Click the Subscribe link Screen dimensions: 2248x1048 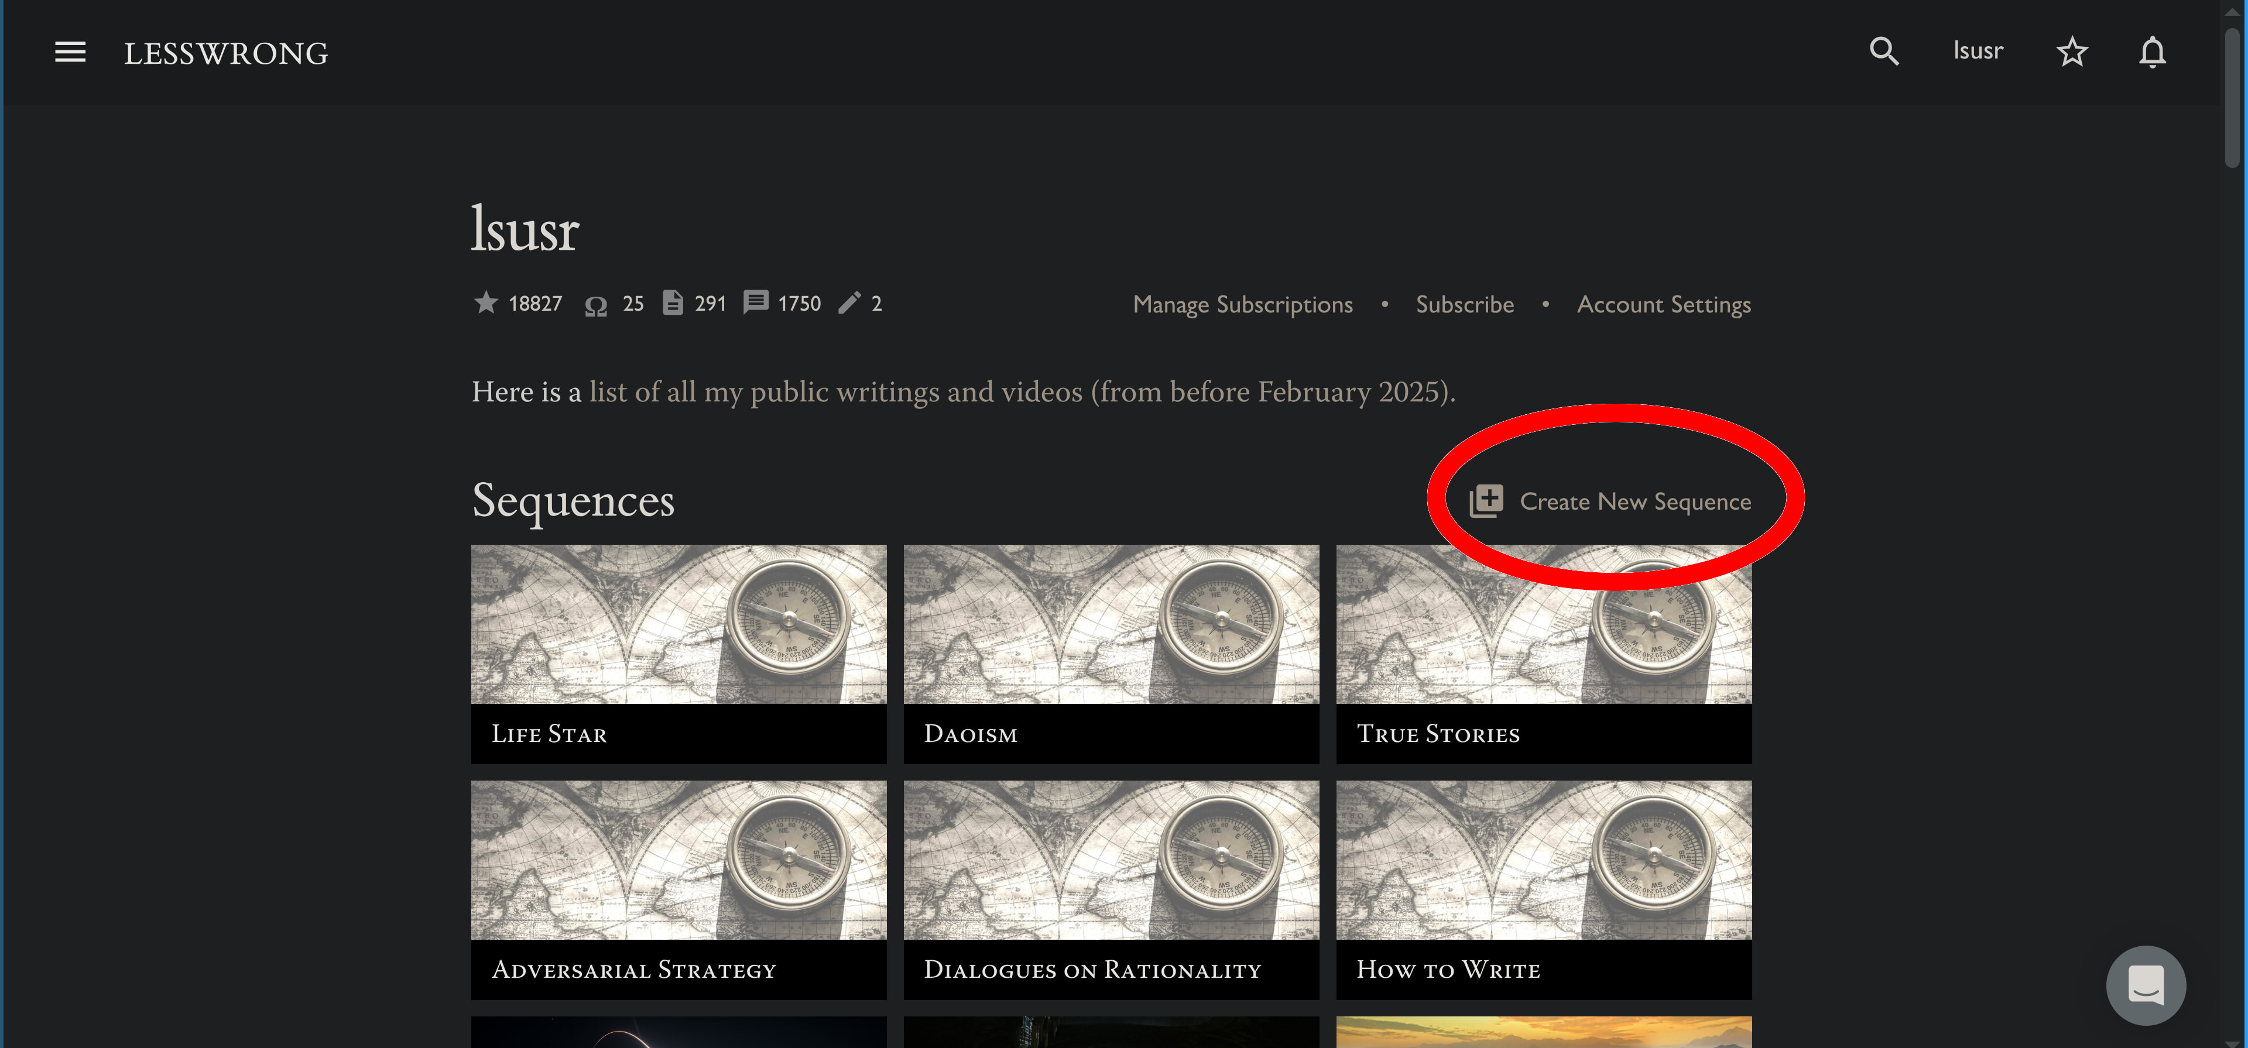tap(1464, 304)
